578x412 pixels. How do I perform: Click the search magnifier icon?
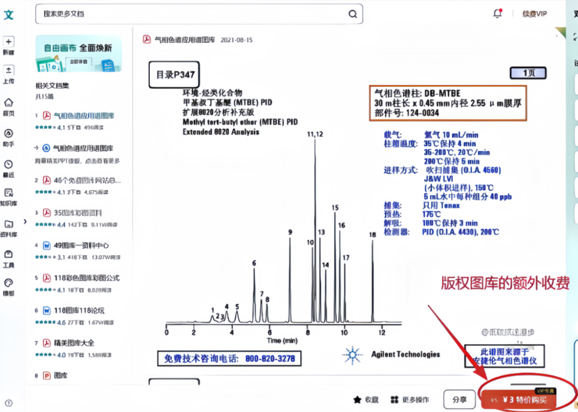[x=353, y=14]
